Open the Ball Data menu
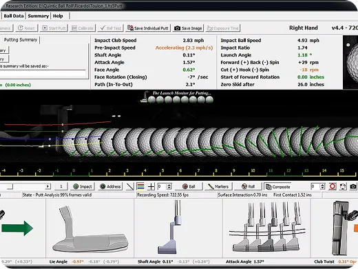 point(14,16)
